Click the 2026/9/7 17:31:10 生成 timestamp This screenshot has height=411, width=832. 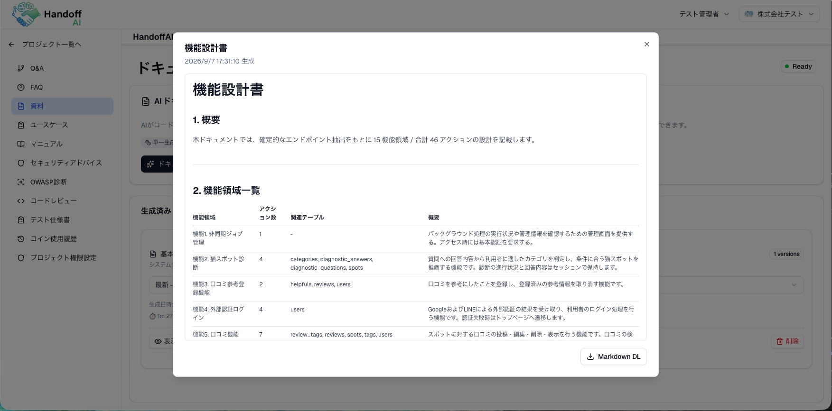click(x=219, y=61)
